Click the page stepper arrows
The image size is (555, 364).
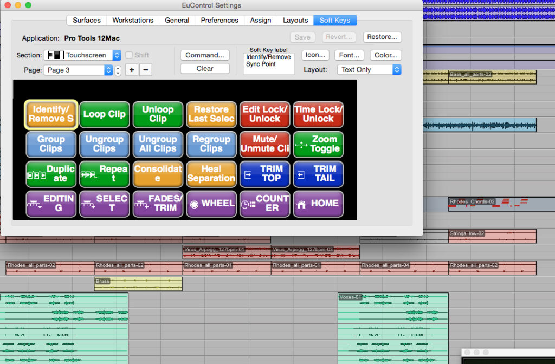coord(118,70)
